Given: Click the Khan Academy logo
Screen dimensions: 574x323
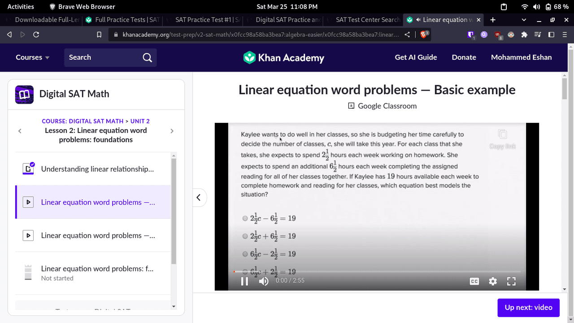Looking at the screenshot, I should click(x=284, y=57).
